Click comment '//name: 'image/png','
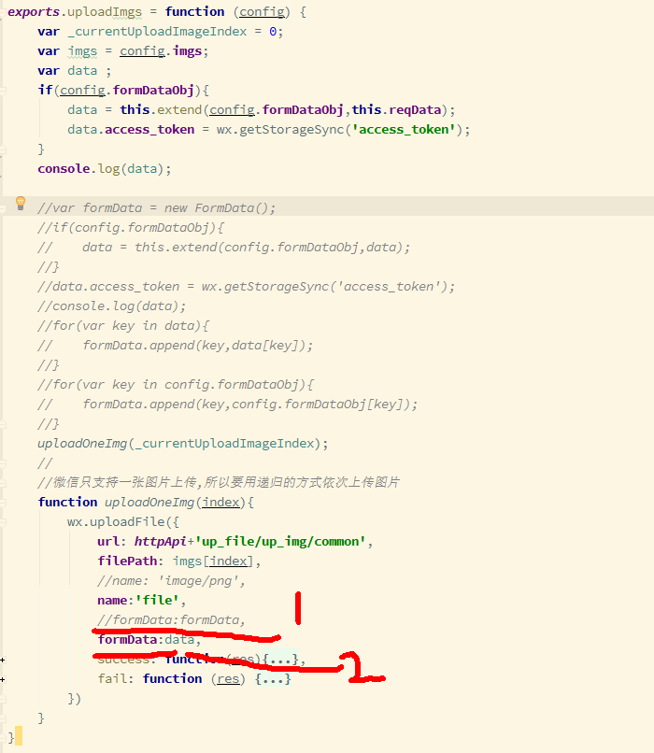 click(171, 581)
